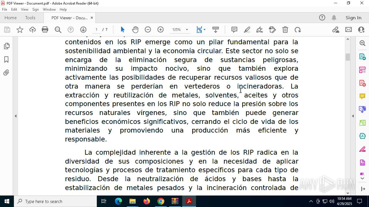The height and width of the screenshot is (207, 369).
Task: Send file by email envelope
Action: (x=349, y=30)
